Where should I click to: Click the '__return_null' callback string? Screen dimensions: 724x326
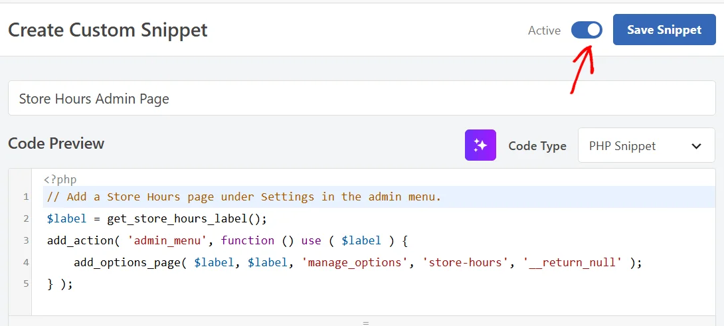tap(573, 263)
